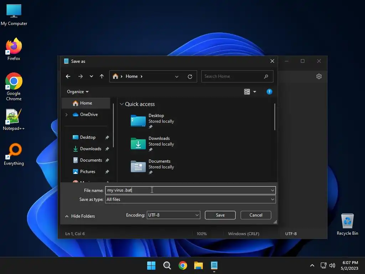Open the blue help icon

269,92
